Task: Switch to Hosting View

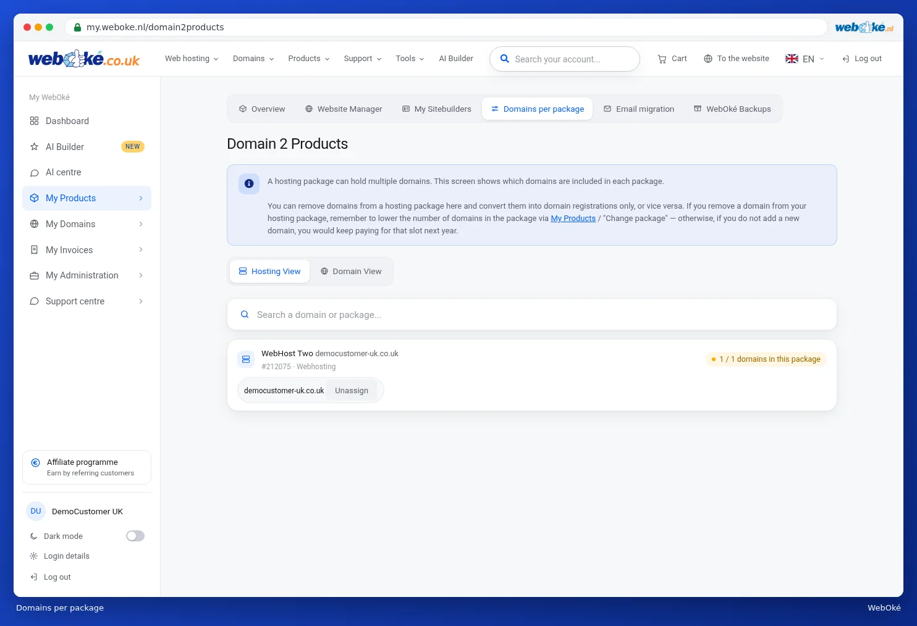Action: [x=270, y=271]
